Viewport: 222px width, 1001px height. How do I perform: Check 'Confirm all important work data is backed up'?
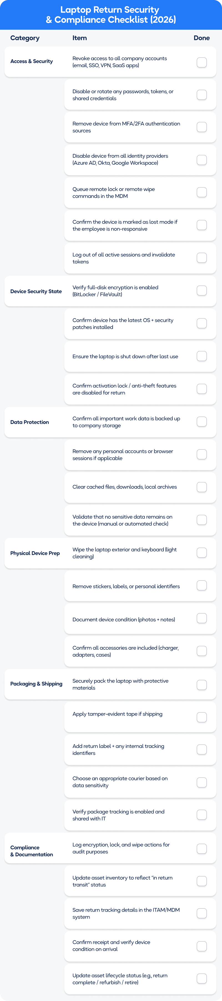pos(201,422)
